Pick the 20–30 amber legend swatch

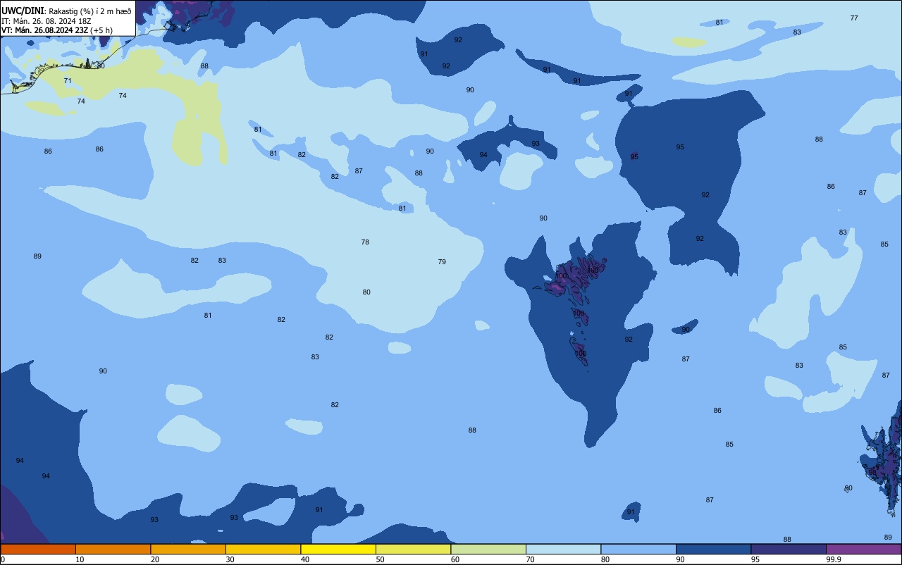click(188, 549)
